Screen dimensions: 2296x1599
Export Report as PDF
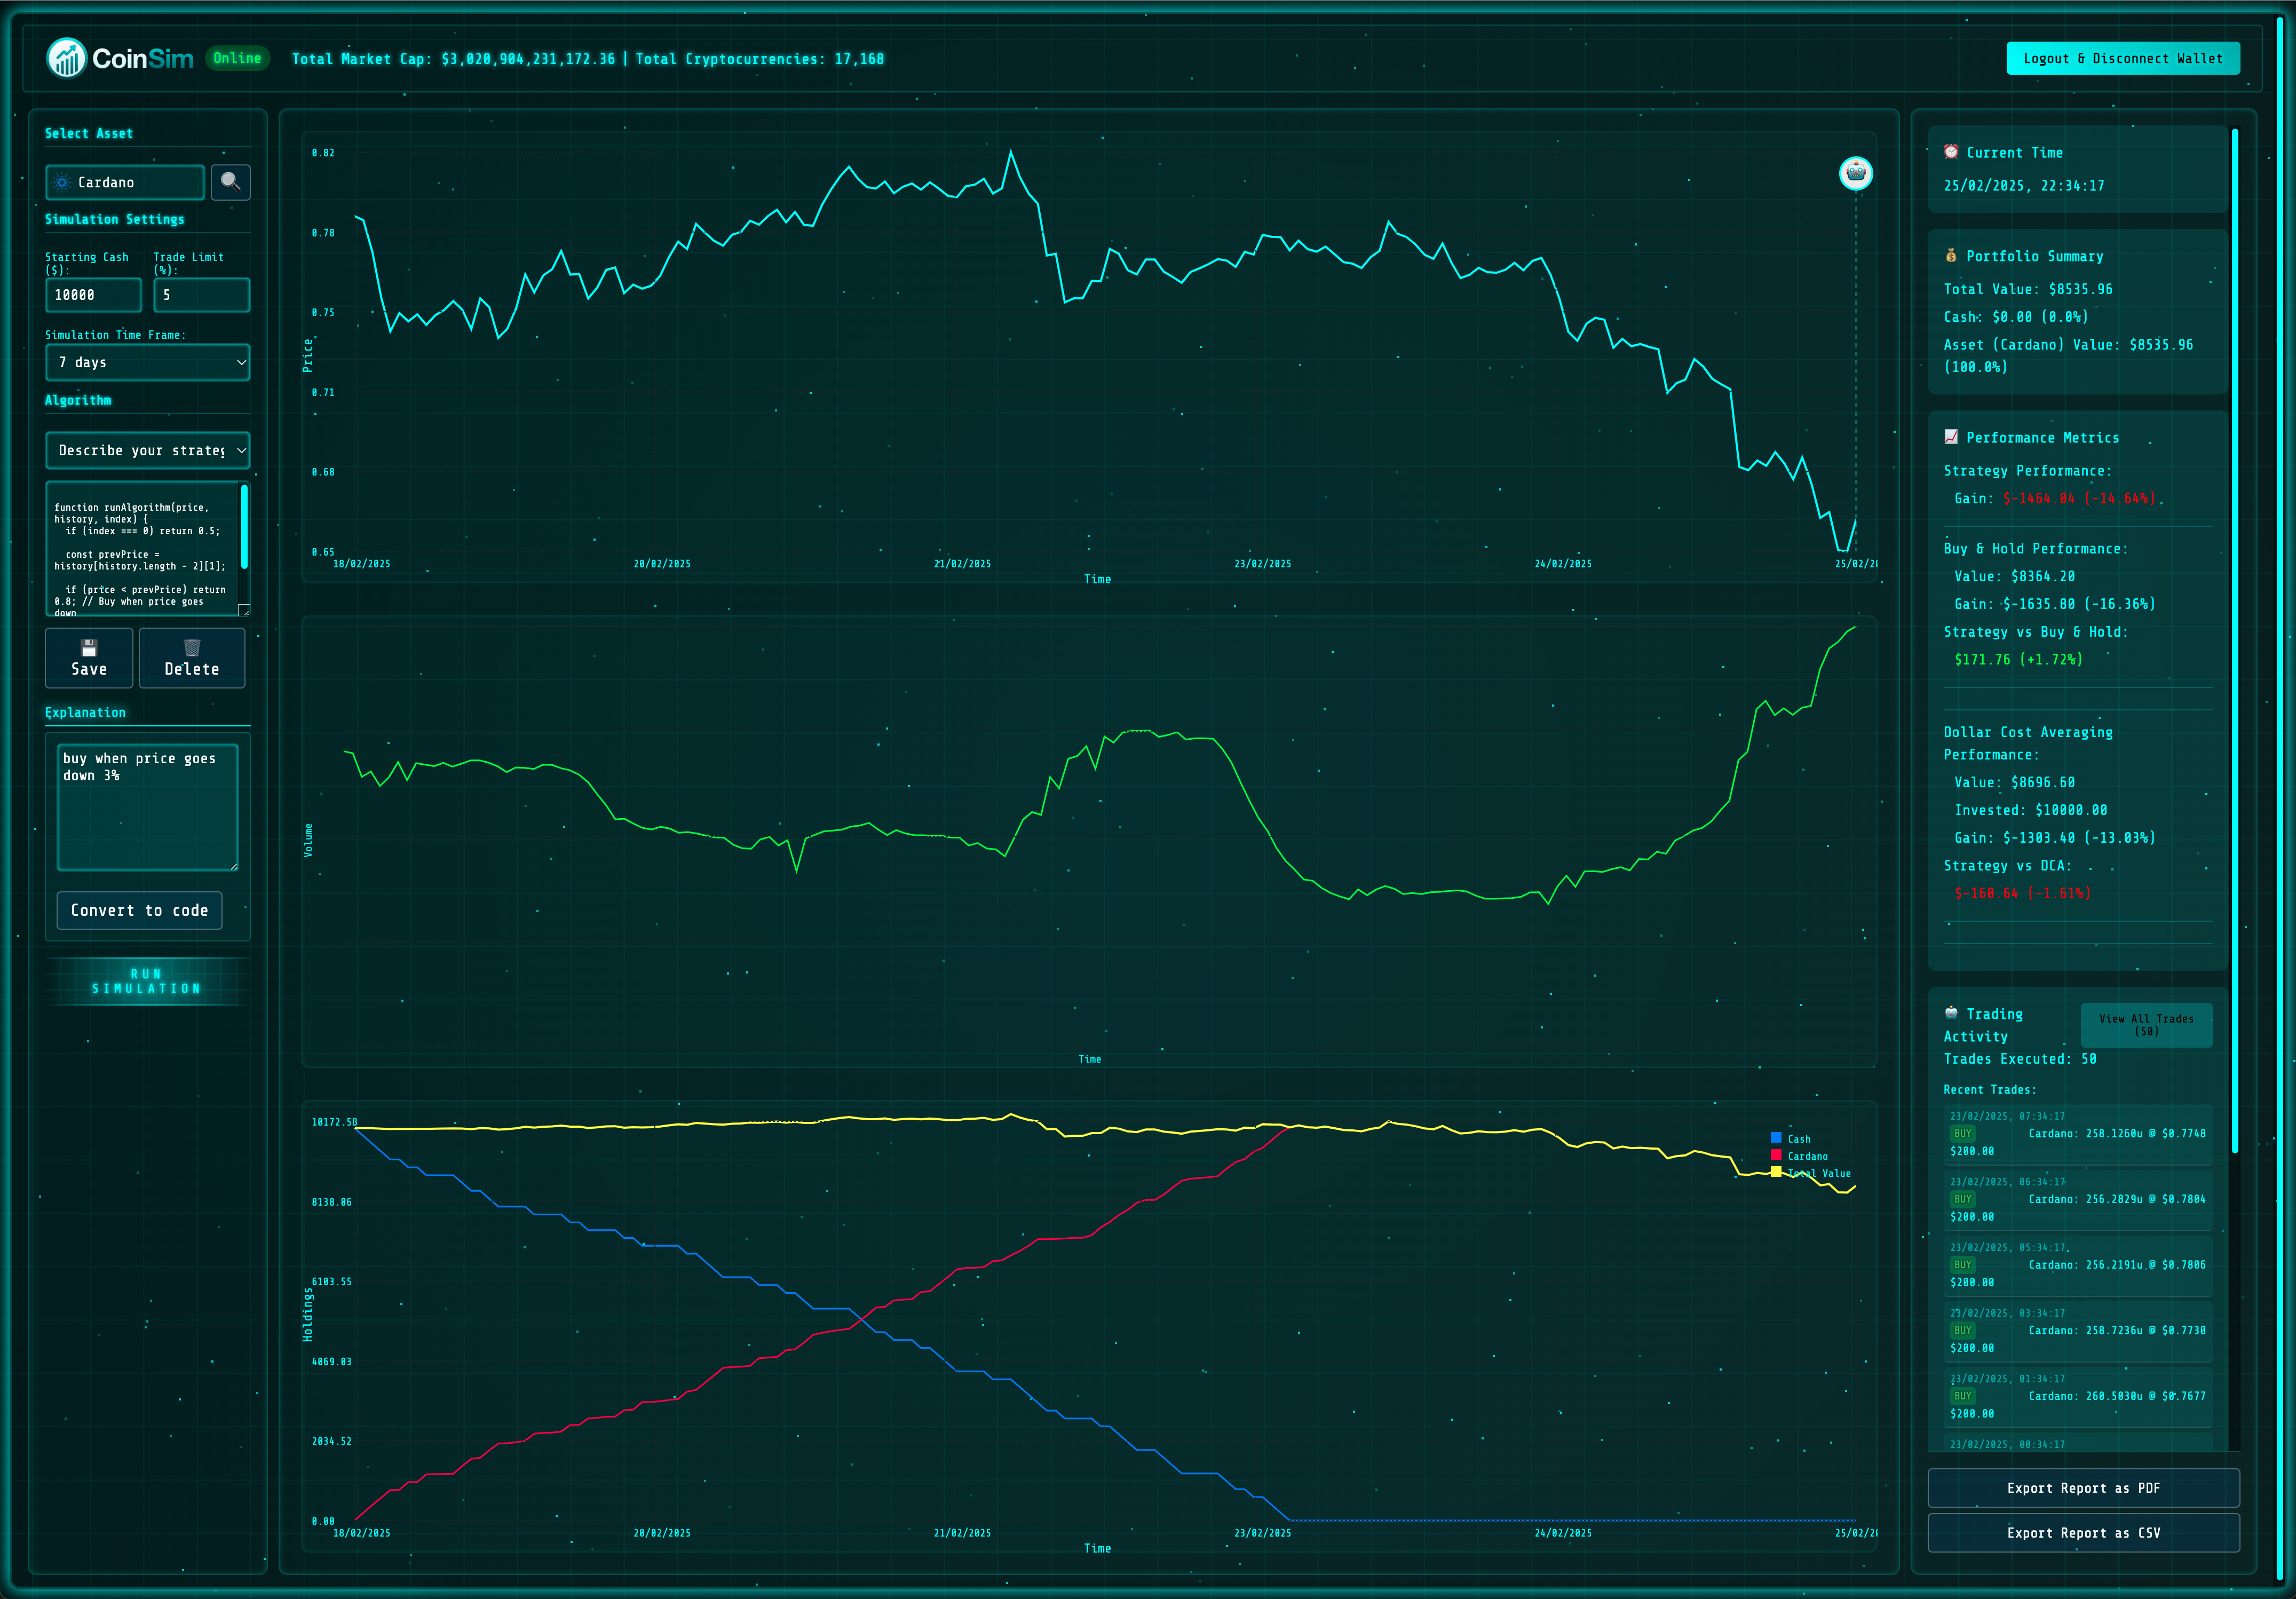[2083, 1488]
